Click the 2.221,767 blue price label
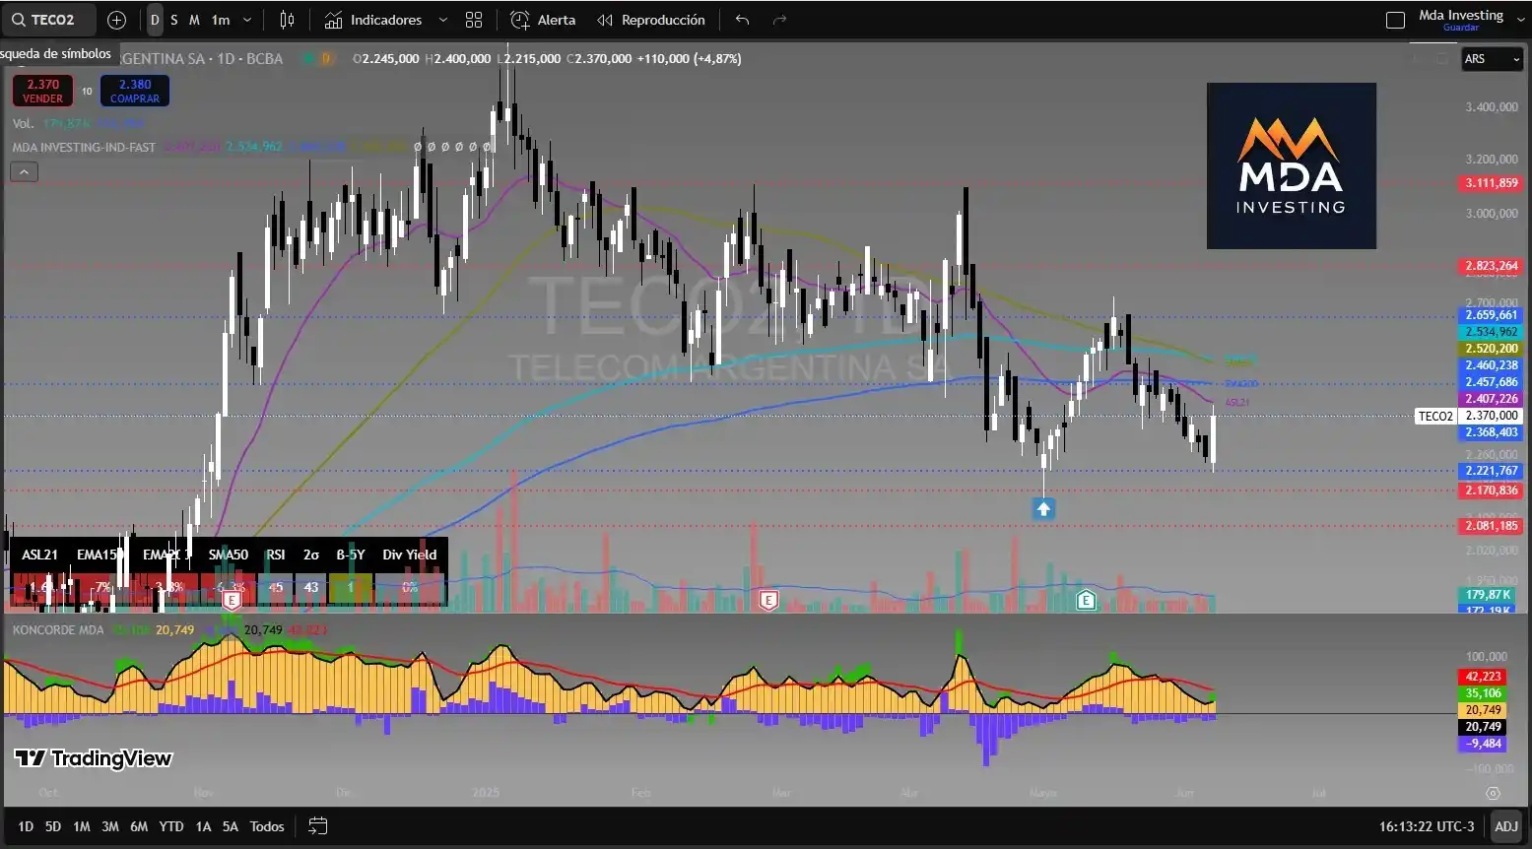The height and width of the screenshot is (849, 1532). (1491, 471)
